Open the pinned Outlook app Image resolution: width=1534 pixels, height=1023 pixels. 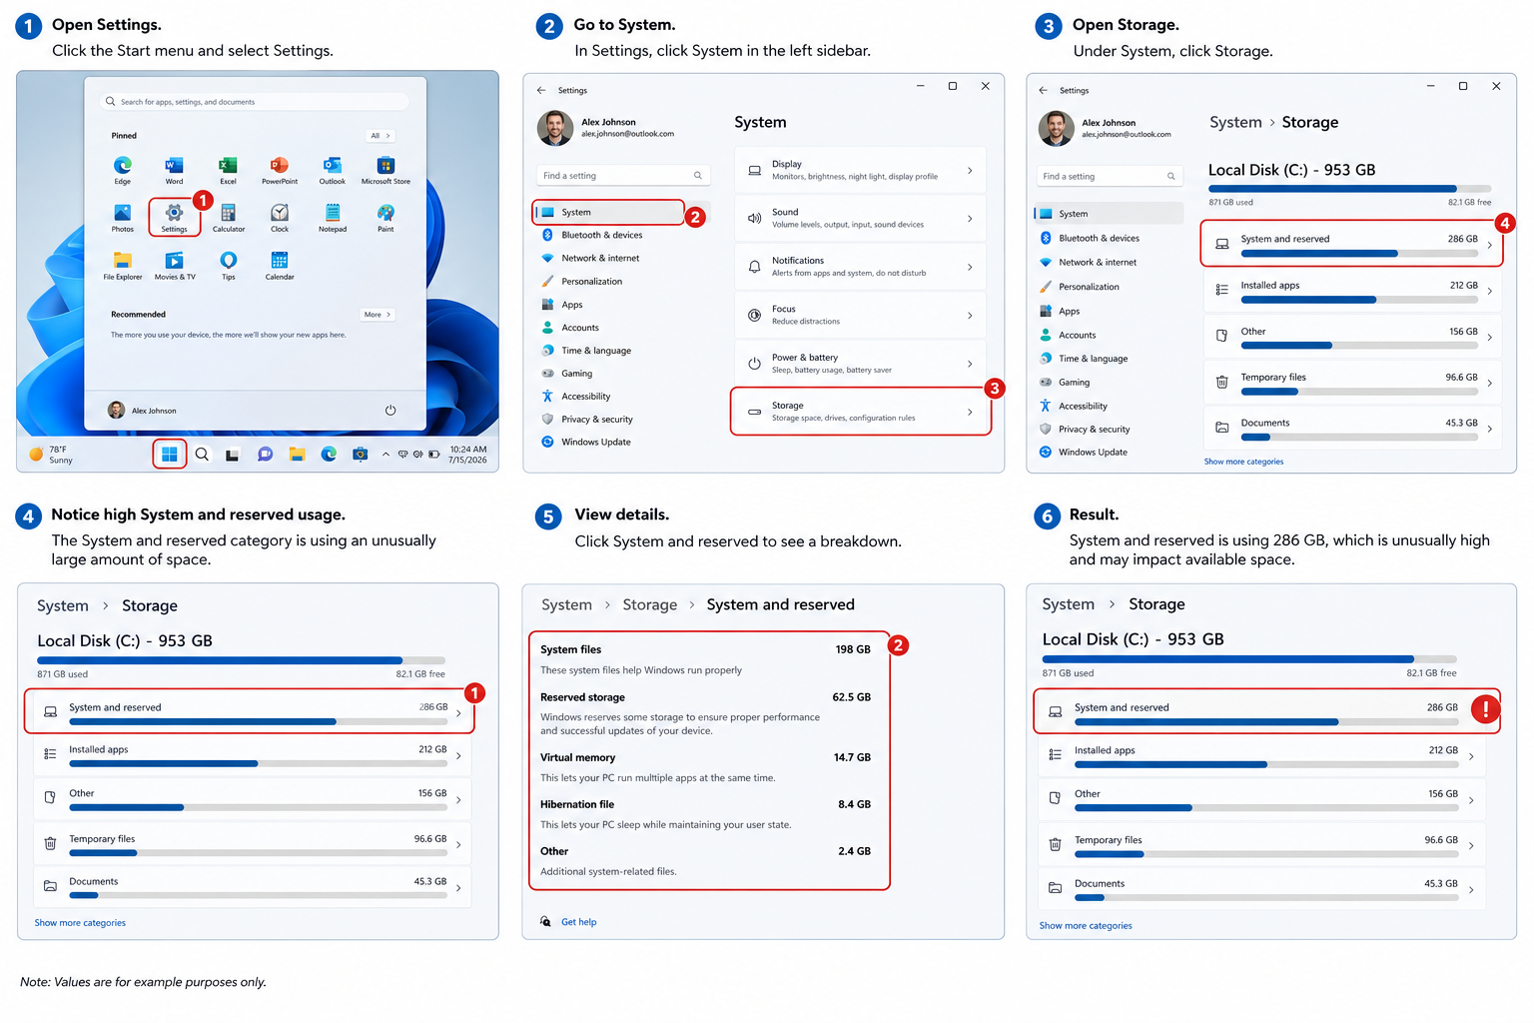click(x=333, y=169)
